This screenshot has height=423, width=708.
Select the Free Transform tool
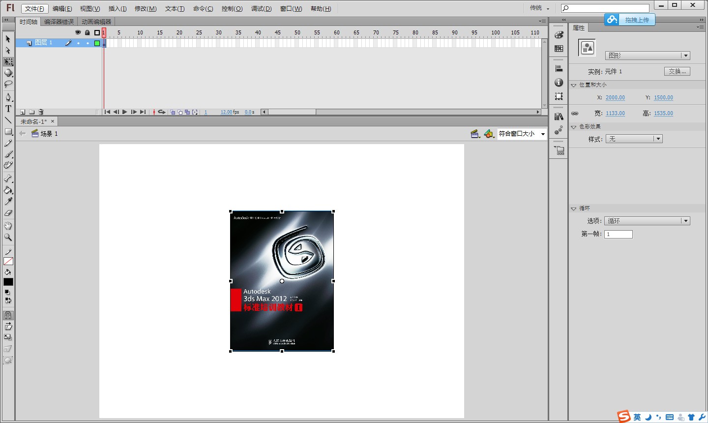(8, 62)
